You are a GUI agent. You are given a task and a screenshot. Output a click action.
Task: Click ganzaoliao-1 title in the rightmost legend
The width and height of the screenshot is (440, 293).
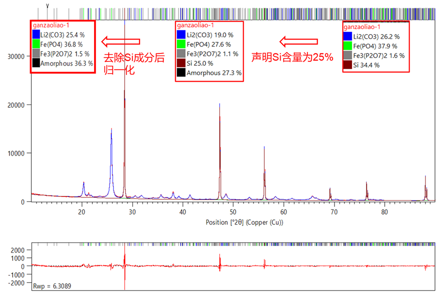(x=363, y=27)
